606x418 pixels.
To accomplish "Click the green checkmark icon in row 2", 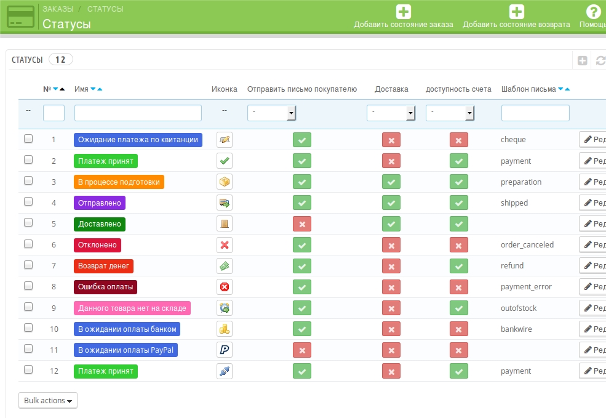I will pyautogui.click(x=225, y=161).
